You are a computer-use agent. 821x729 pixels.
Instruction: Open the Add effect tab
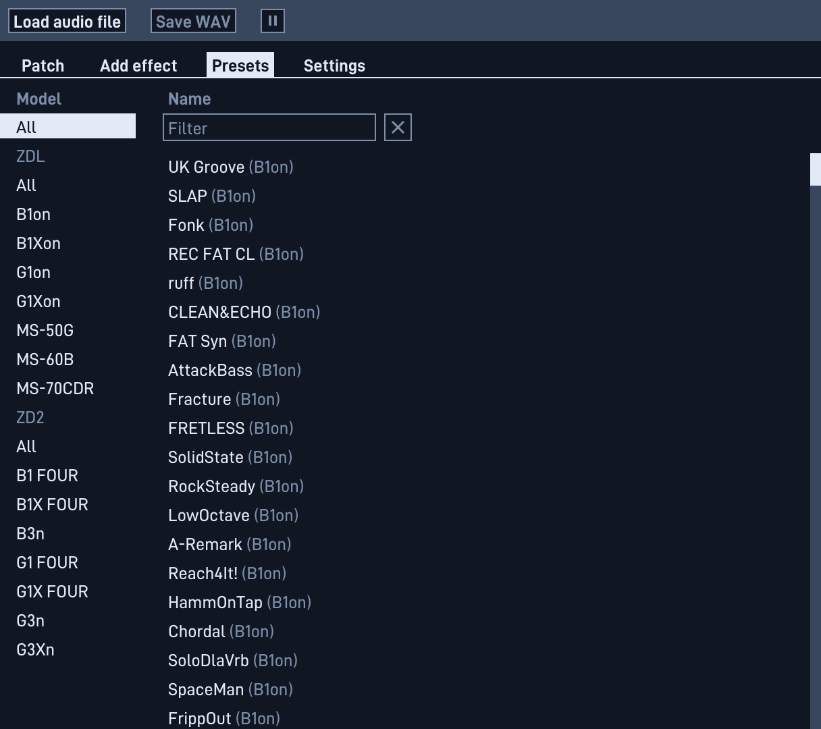[138, 65]
